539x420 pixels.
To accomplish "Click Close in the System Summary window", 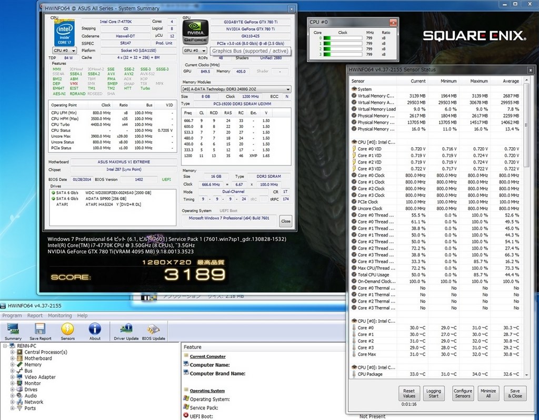I will (x=285, y=221).
